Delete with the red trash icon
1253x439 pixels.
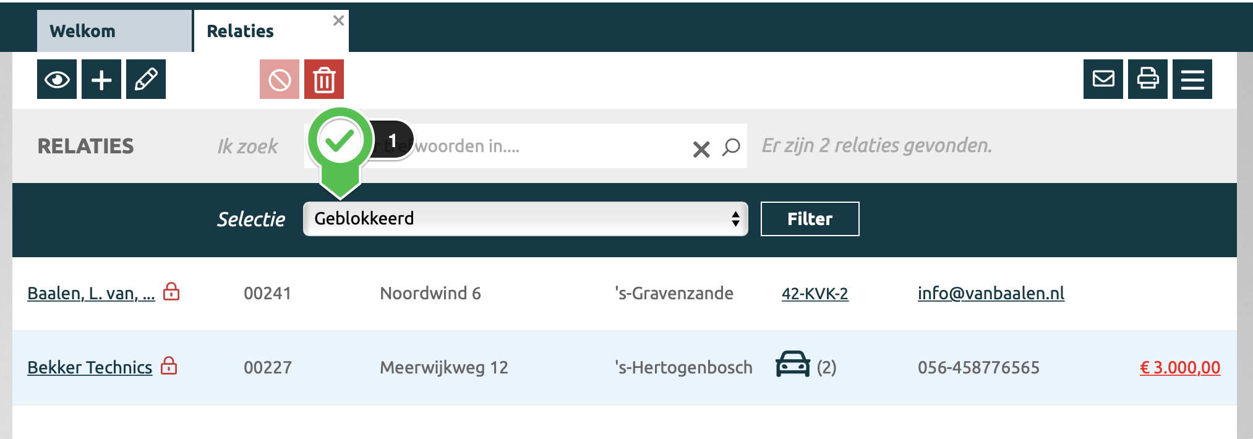point(324,79)
